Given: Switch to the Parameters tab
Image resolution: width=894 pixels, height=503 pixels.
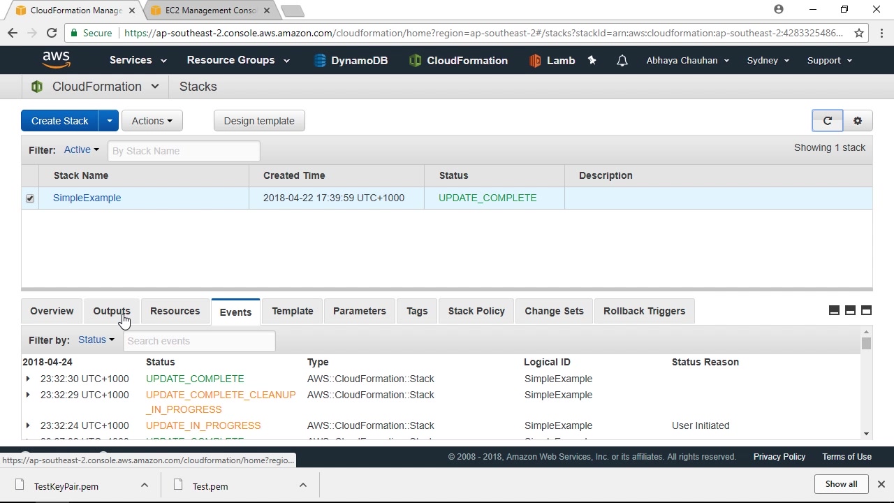Looking at the screenshot, I should 360,312.
